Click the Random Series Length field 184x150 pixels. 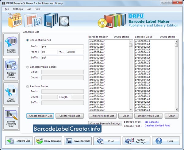(78, 97)
